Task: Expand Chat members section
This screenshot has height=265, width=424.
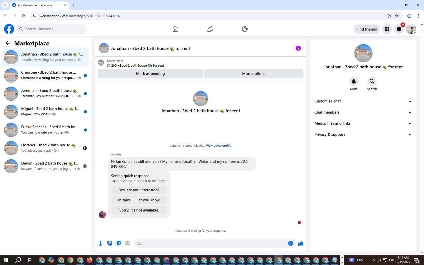Action: tap(363, 112)
